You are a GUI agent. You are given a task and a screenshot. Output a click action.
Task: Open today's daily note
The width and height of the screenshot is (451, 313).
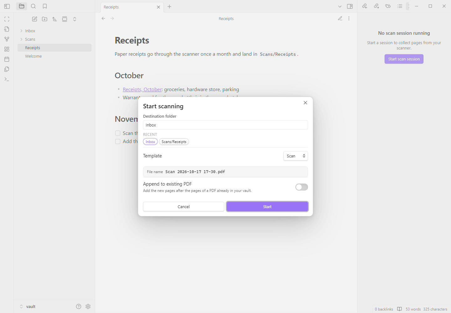[7, 59]
